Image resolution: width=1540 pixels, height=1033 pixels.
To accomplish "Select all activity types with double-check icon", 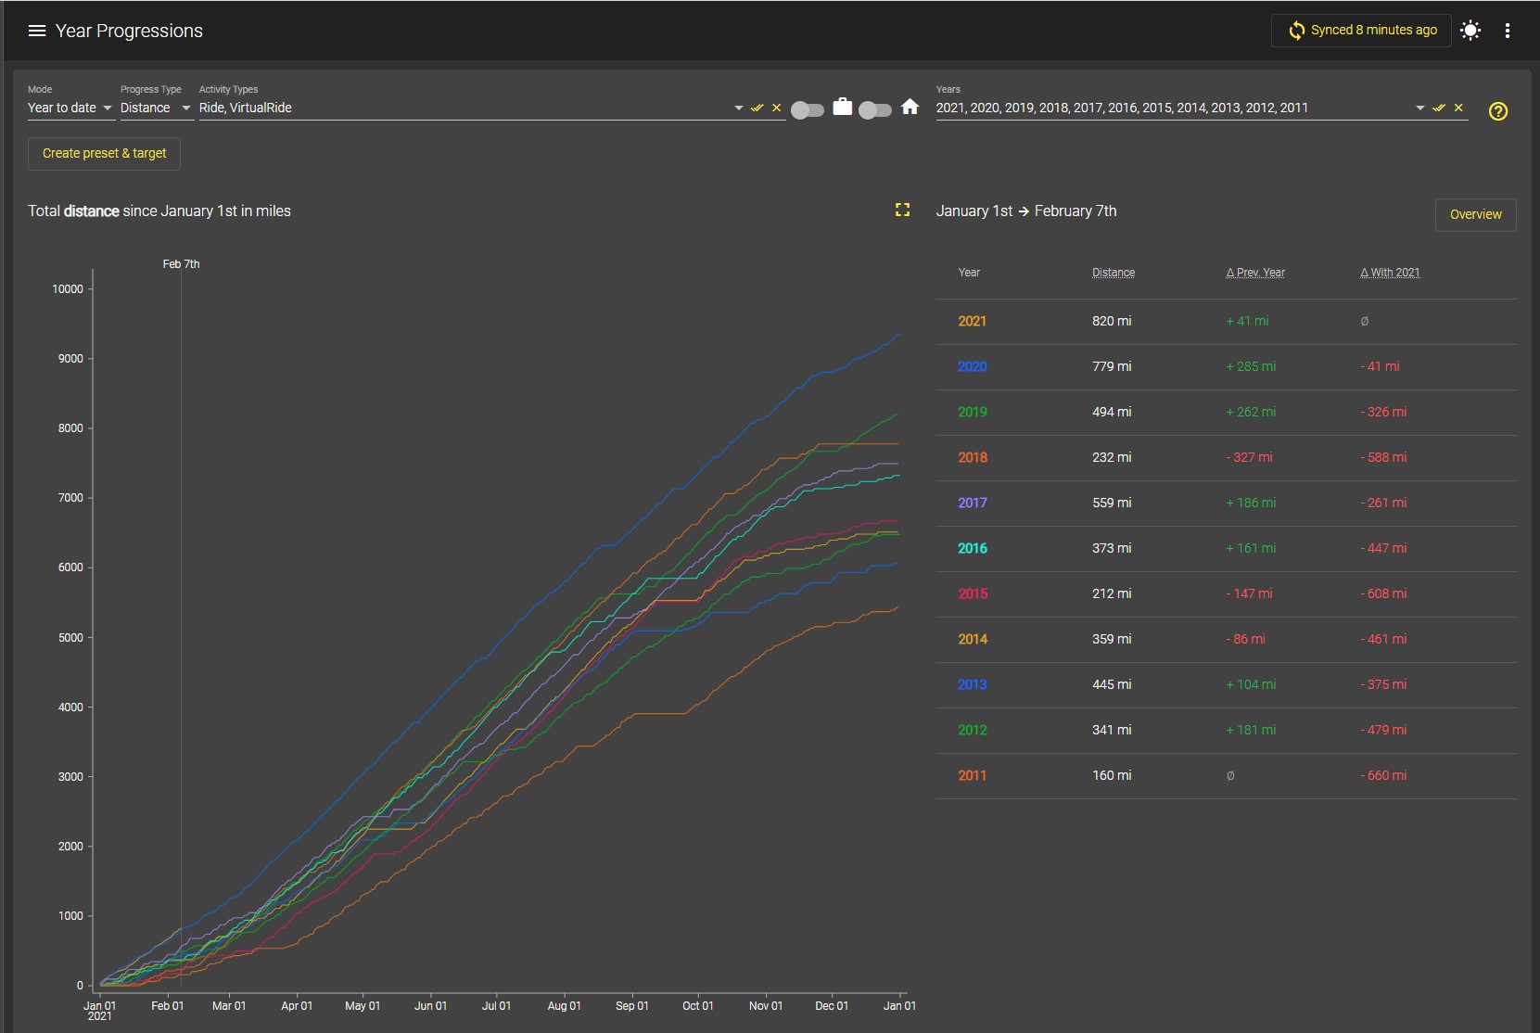I will (x=757, y=108).
